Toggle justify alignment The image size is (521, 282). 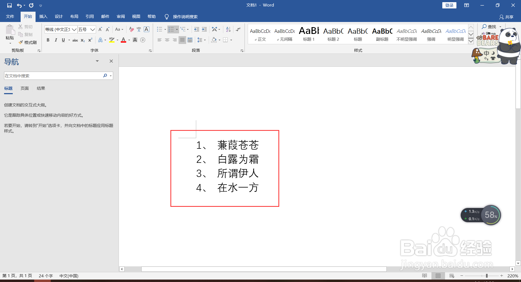coord(182,40)
